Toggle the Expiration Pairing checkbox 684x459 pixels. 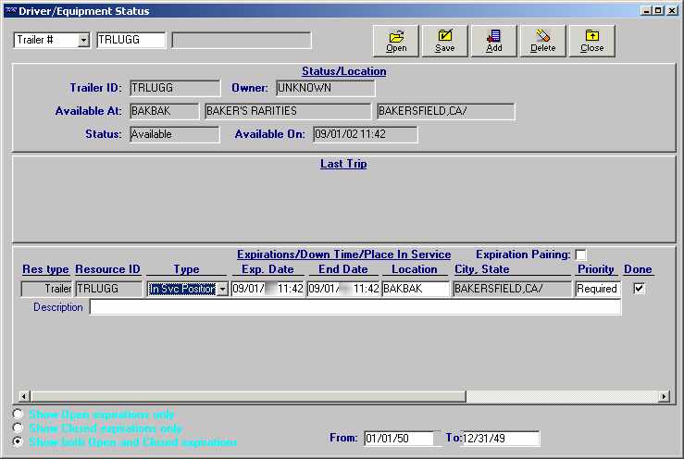click(x=580, y=254)
